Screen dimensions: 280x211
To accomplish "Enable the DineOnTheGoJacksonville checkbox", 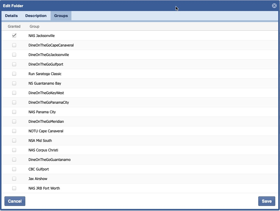I will tap(14, 55).
